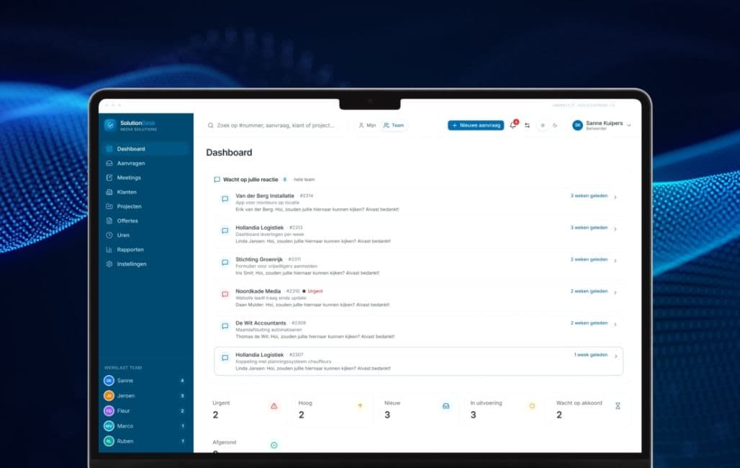This screenshot has height=468, width=740.
Task: Switch the view filter to Mijn
Action: pyautogui.click(x=367, y=125)
